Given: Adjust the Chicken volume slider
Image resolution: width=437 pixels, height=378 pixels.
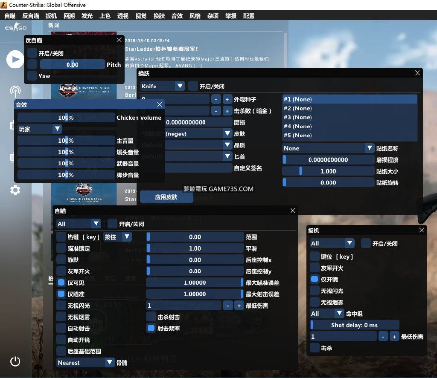Looking at the screenshot, I should coord(66,118).
